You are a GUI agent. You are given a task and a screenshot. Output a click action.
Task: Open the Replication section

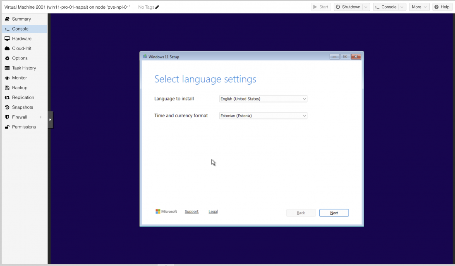(24, 97)
